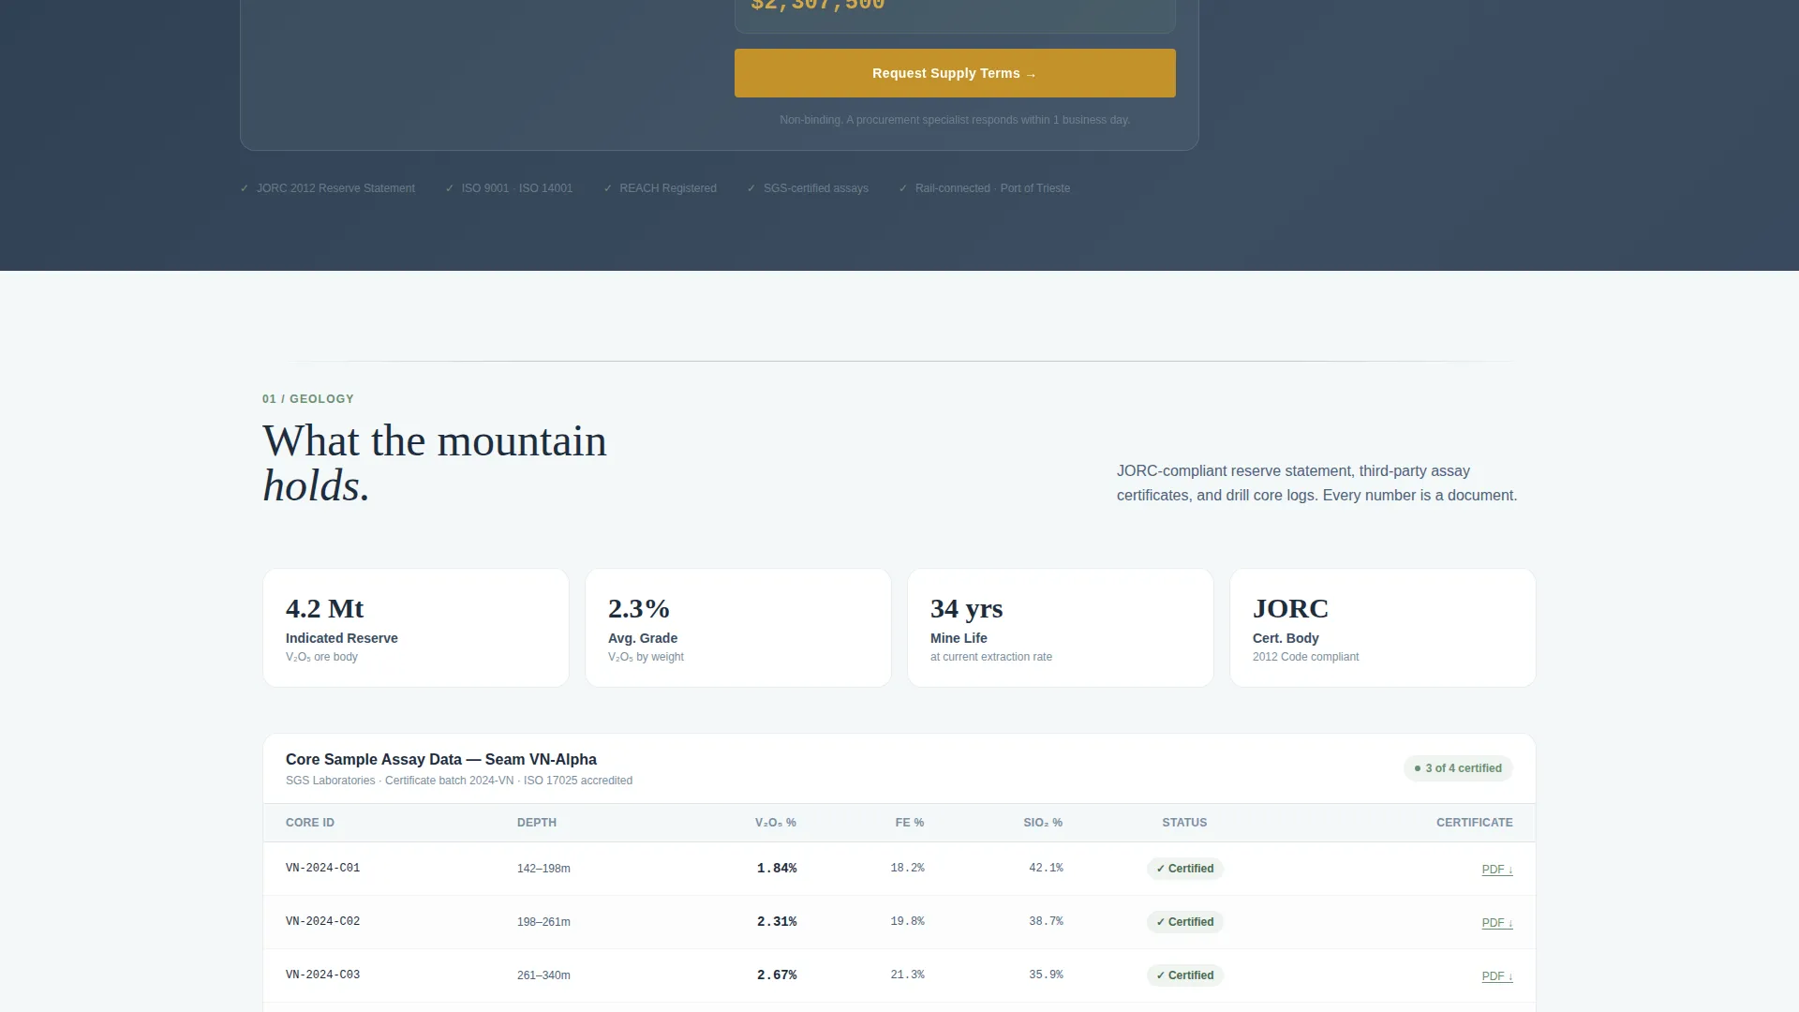
Task: Select the 4.2 Mt Indicated Reserve card
Action: point(416,628)
